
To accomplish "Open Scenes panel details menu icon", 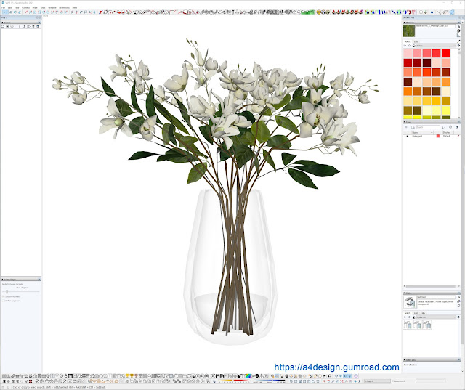I will [x=38, y=26].
